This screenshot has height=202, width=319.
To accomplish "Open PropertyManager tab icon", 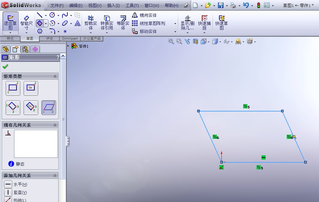I will click(x=15, y=49).
